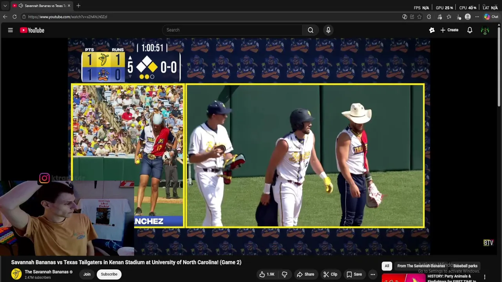Open The Savannah Bananas channel avatar
The height and width of the screenshot is (282, 502).
point(16,274)
